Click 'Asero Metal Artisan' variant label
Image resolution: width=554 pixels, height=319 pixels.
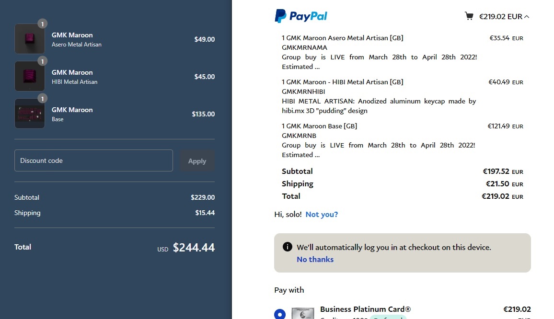77,45
